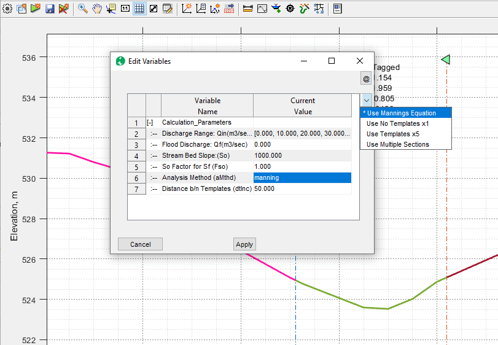Select row header number 2
The image size is (498, 345).
point(136,134)
